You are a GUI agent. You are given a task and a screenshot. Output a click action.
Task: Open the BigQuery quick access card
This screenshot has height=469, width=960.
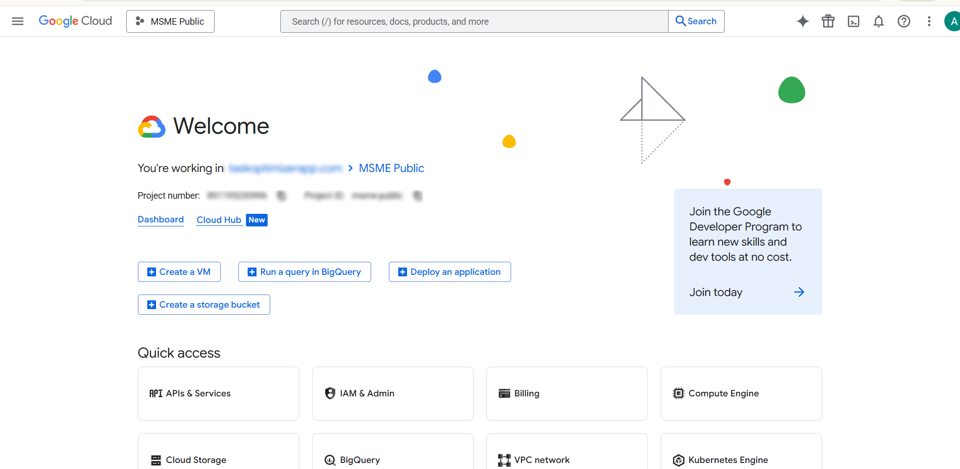coord(393,451)
